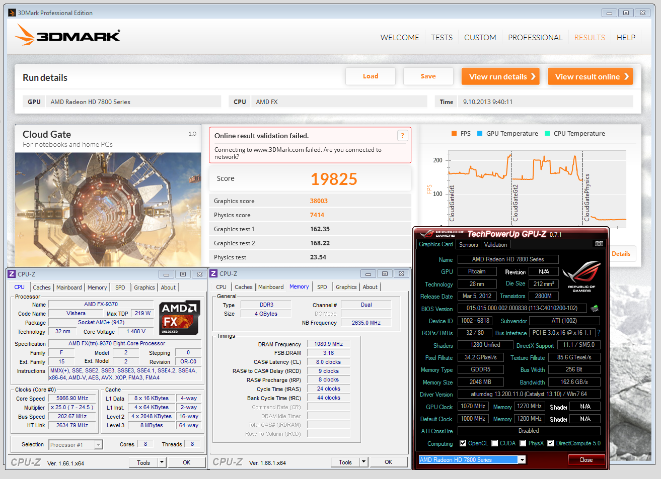Switch to the Sensors tab in GPU-Z
Viewport: 661px width, 479px height.
click(468, 245)
